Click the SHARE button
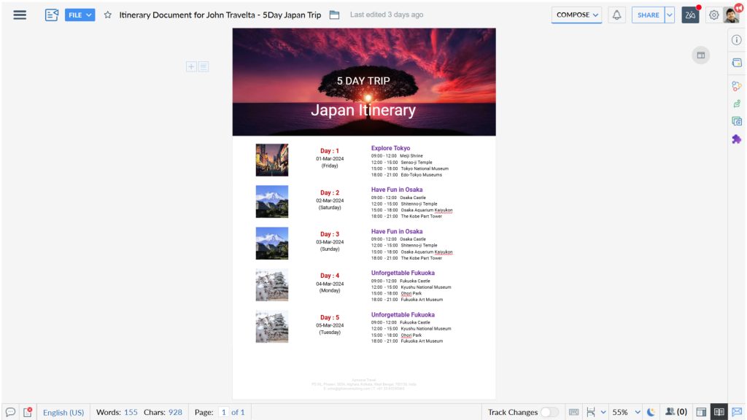Image resolution: width=747 pixels, height=420 pixels. tap(648, 15)
